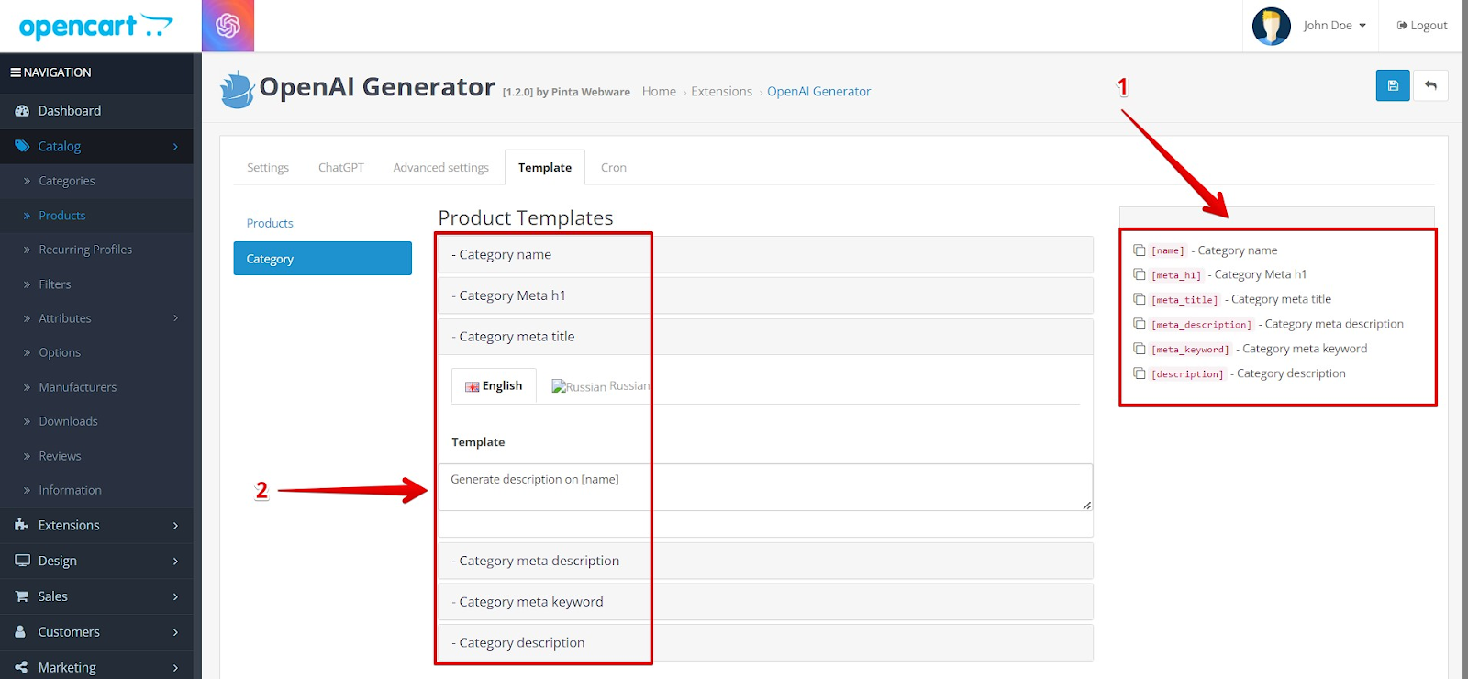Collapse the Category meta title accordion
This screenshot has height=679, width=1468.
(x=765, y=337)
